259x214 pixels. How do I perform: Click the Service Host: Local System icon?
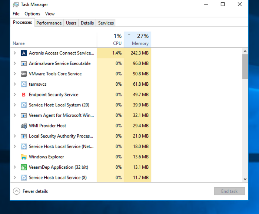click(x=24, y=105)
